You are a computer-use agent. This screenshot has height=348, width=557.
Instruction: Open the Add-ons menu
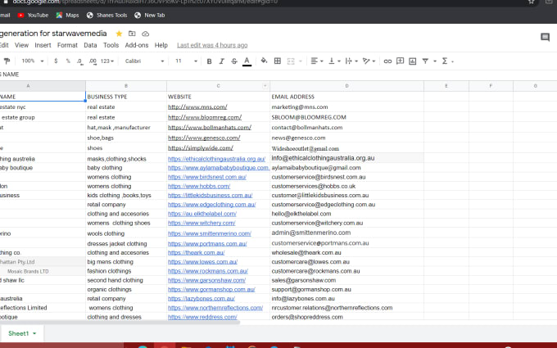pos(137,45)
